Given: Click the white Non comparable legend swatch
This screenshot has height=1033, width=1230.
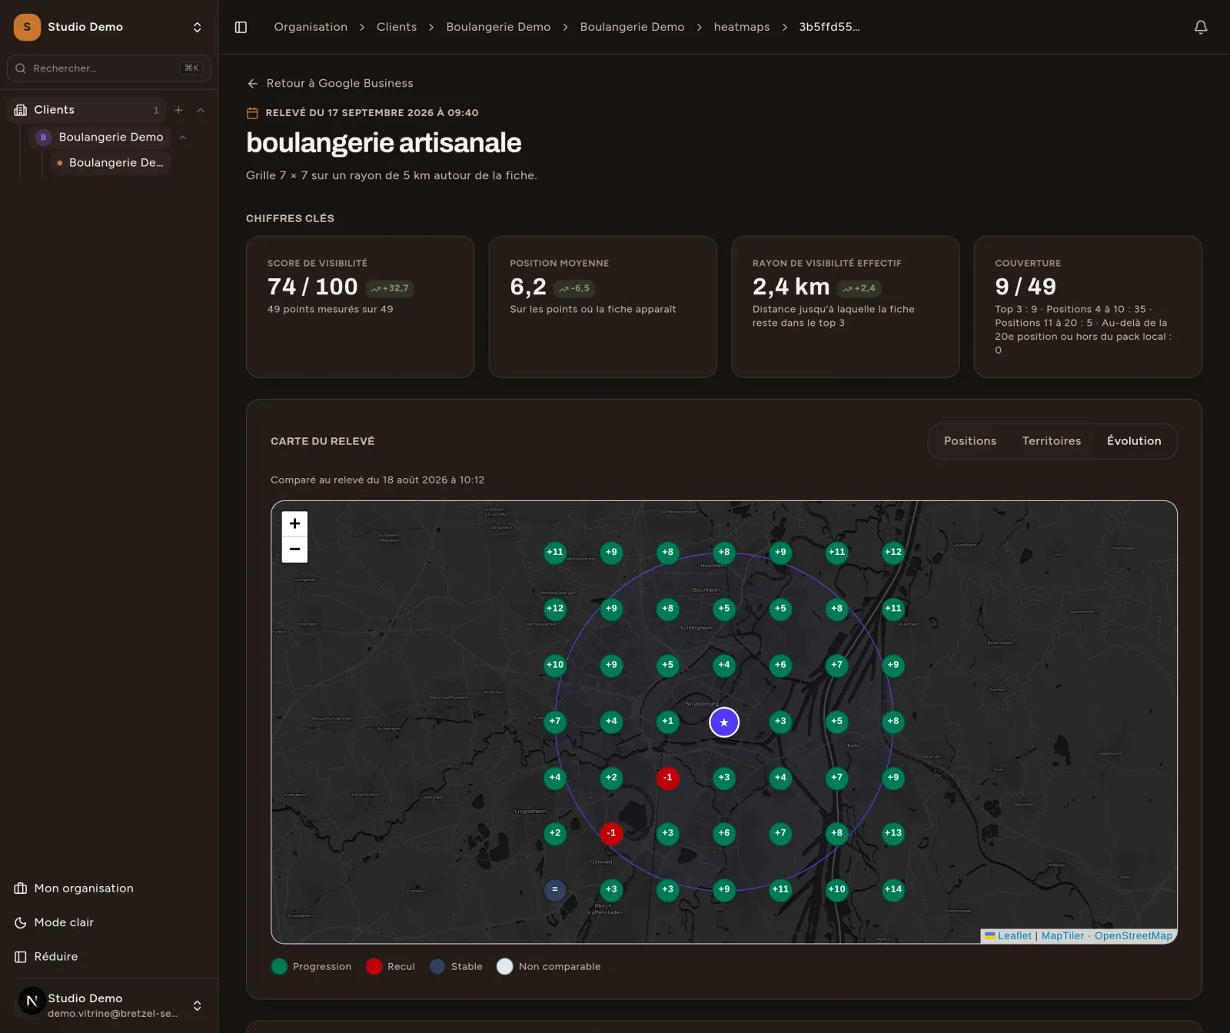Looking at the screenshot, I should click(505, 967).
